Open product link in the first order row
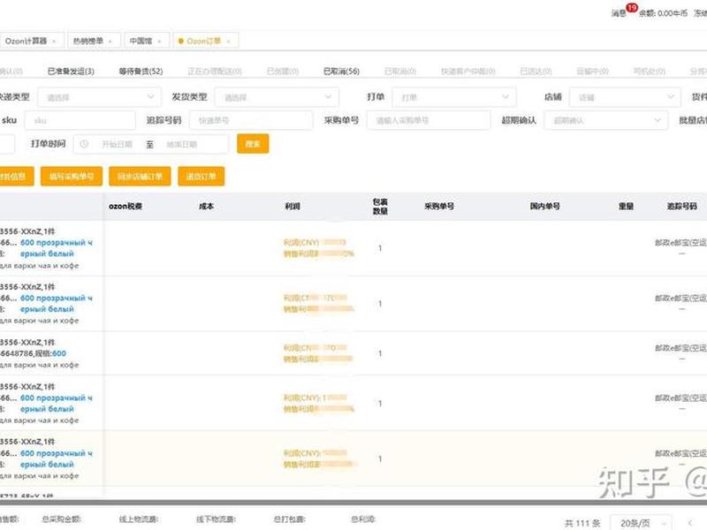707x530 pixels. [x=56, y=248]
